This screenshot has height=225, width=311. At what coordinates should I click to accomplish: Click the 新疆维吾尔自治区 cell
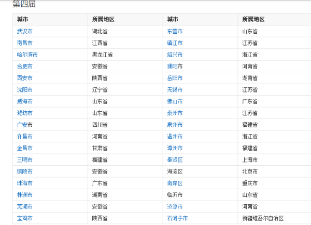pyautogui.click(x=275, y=218)
